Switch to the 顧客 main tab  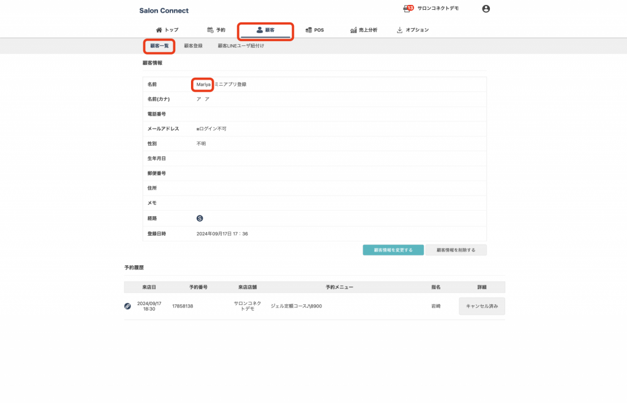point(266,30)
